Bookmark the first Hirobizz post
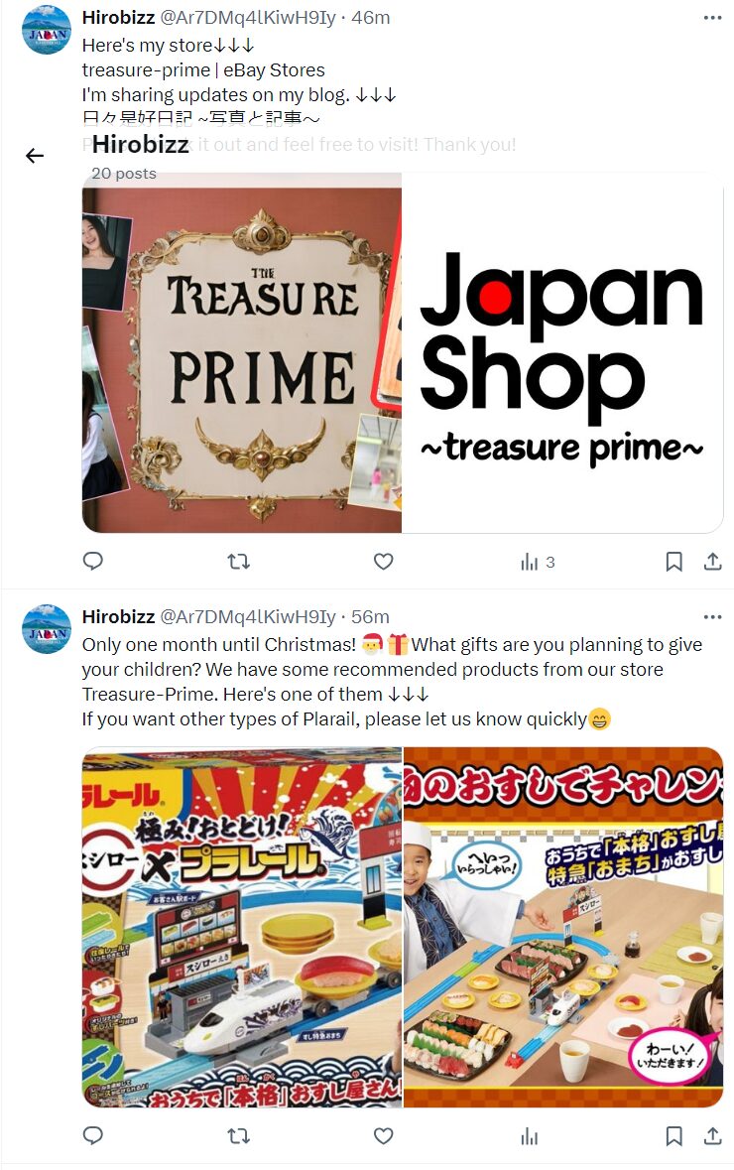The height and width of the screenshot is (1170, 734). (x=673, y=561)
